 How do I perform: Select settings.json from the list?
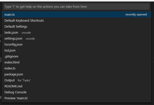77,38
